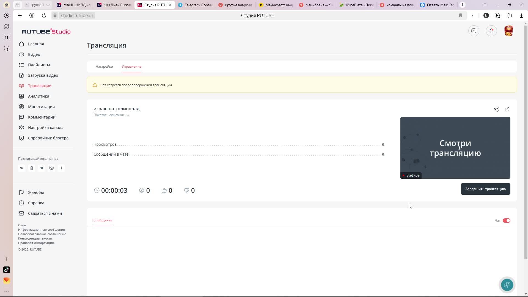The height and width of the screenshot is (297, 528).
Task: Open the notifications bell
Action: point(491,31)
